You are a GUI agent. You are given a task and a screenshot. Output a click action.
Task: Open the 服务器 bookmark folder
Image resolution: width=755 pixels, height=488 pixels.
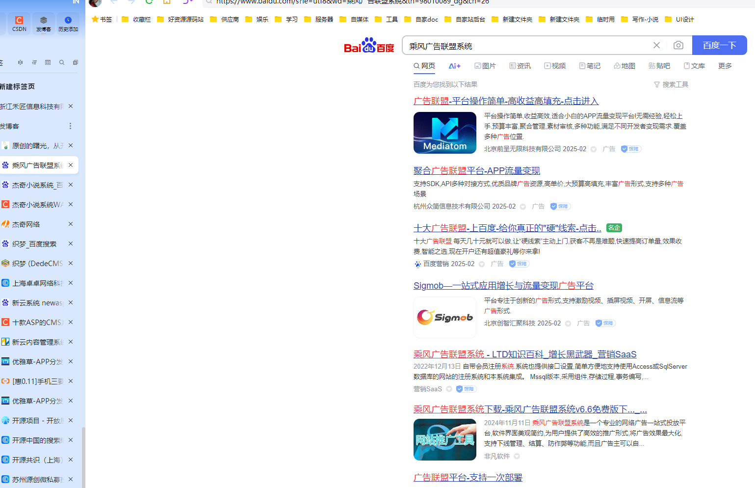319,19
